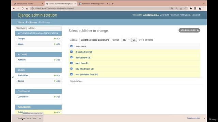Add a new Book title via plus Add
218x122 pixels.
(57, 75)
